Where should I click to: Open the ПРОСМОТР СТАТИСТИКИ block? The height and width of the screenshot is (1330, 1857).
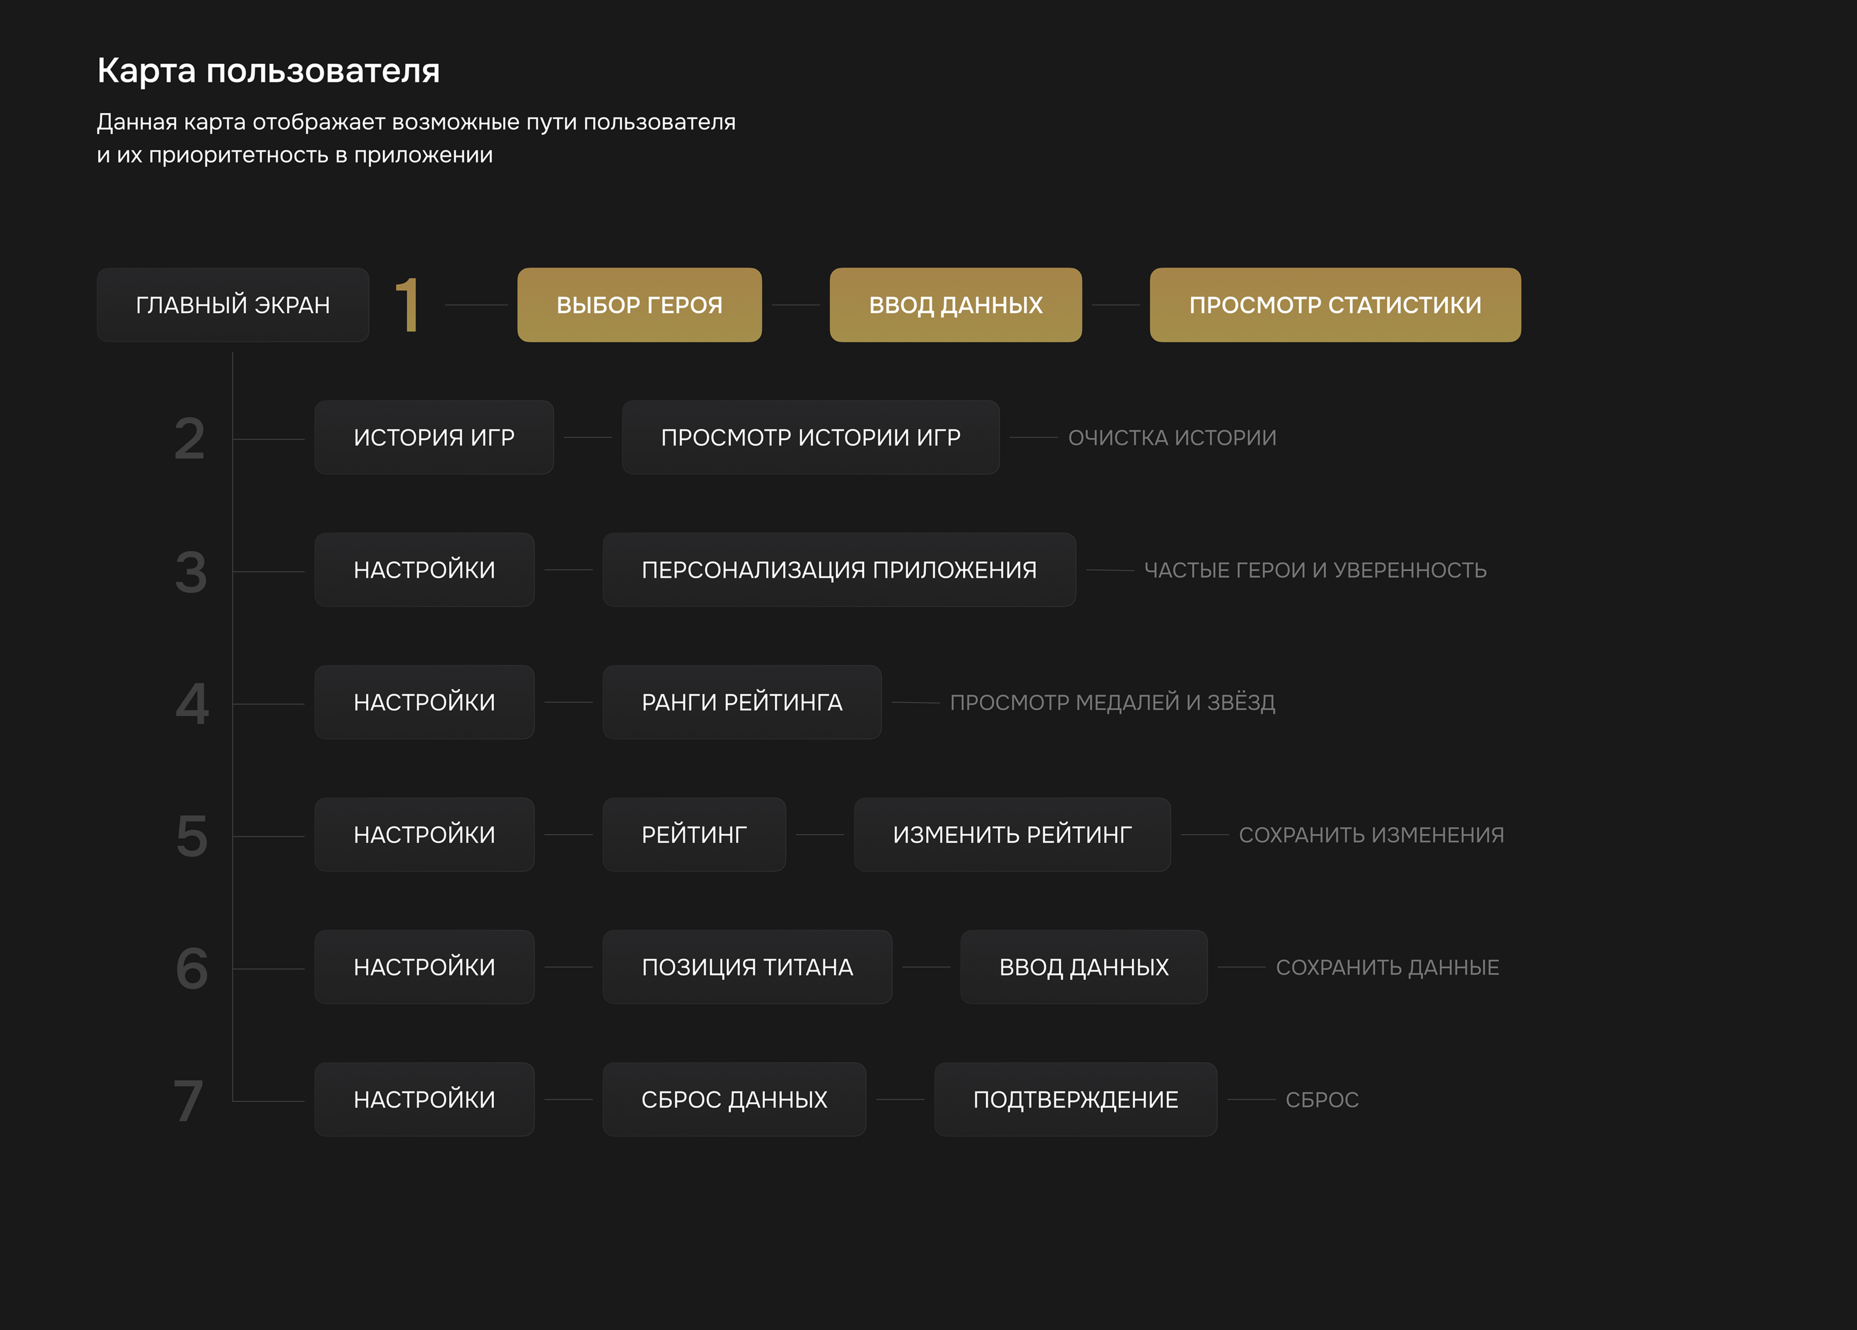(x=1335, y=305)
